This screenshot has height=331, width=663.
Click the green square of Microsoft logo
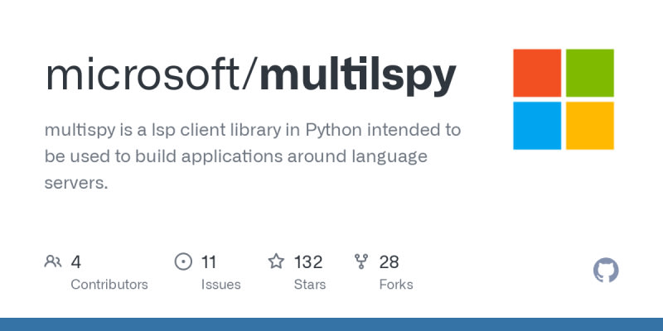click(589, 73)
